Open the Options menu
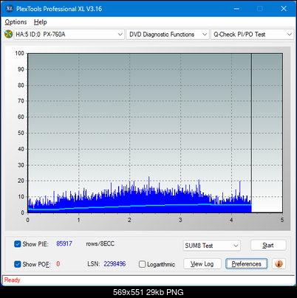The height and width of the screenshot is (298, 297). pyautogui.click(x=16, y=22)
